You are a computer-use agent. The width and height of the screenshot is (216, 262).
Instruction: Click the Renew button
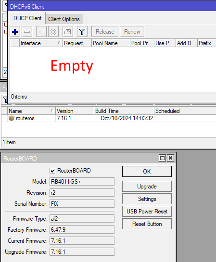132,32
